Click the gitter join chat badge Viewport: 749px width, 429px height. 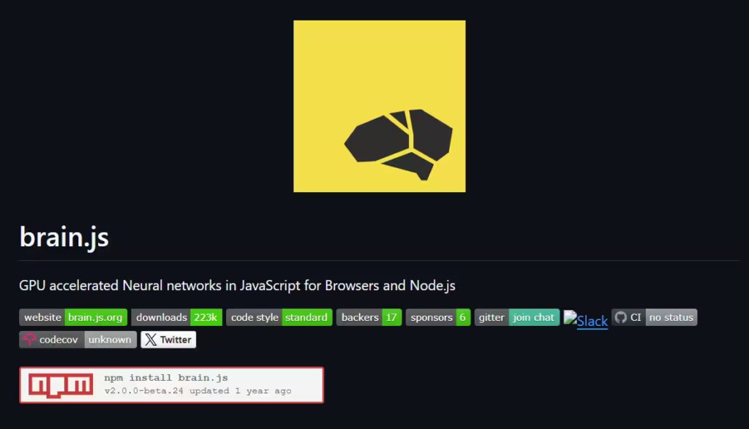tap(517, 317)
